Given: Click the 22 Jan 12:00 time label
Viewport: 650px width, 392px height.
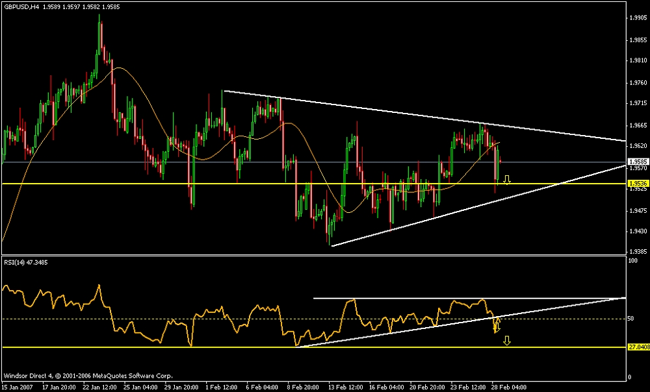Looking at the screenshot, I should coord(98,387).
